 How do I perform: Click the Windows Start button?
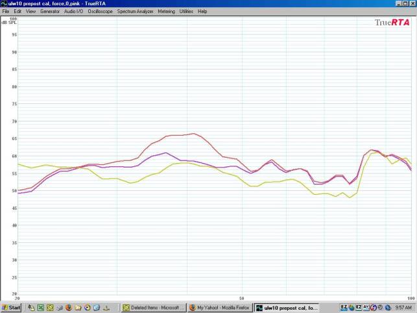pos(12,307)
